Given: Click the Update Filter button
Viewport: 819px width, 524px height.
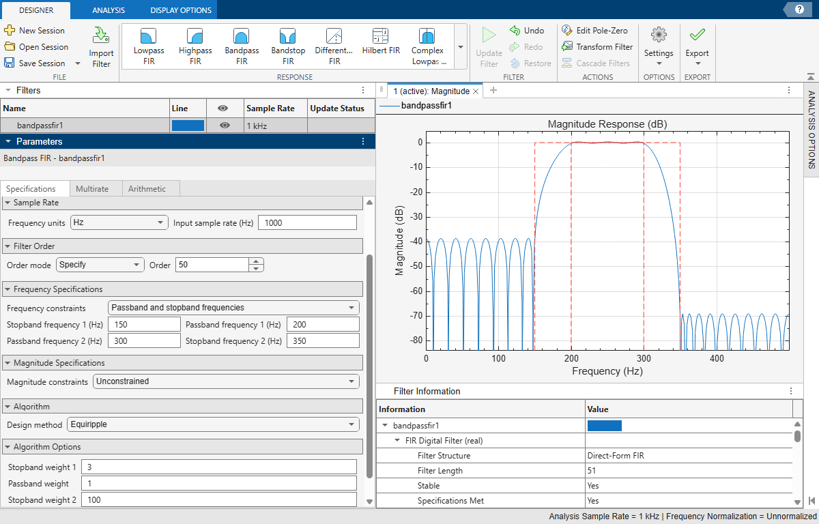Looking at the screenshot, I should [x=489, y=48].
